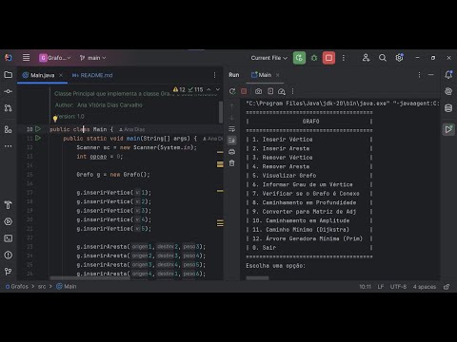Switch to the README.md editor tab

click(x=92, y=75)
